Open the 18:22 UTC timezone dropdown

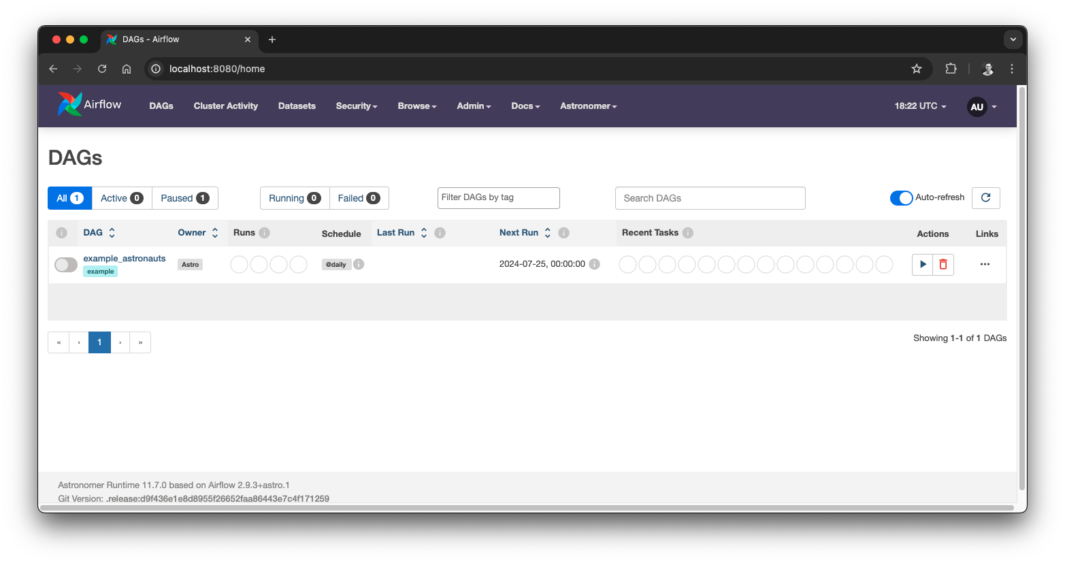click(x=919, y=106)
